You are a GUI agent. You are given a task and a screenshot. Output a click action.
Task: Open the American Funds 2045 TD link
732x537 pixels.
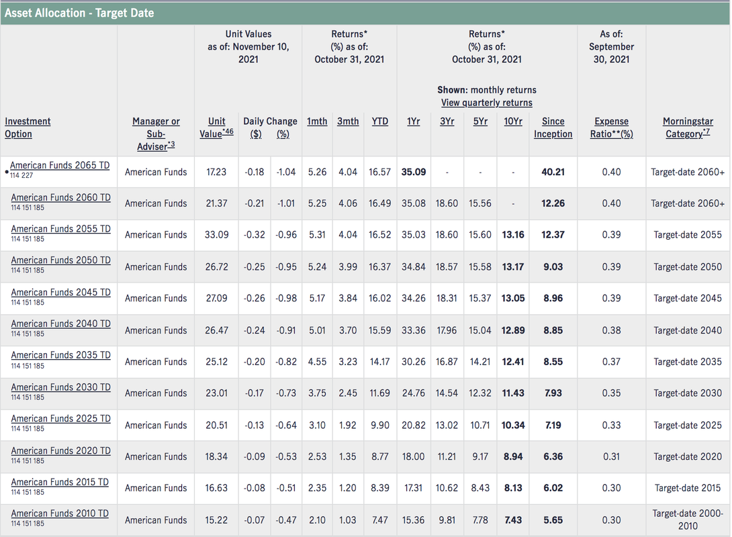click(60, 292)
